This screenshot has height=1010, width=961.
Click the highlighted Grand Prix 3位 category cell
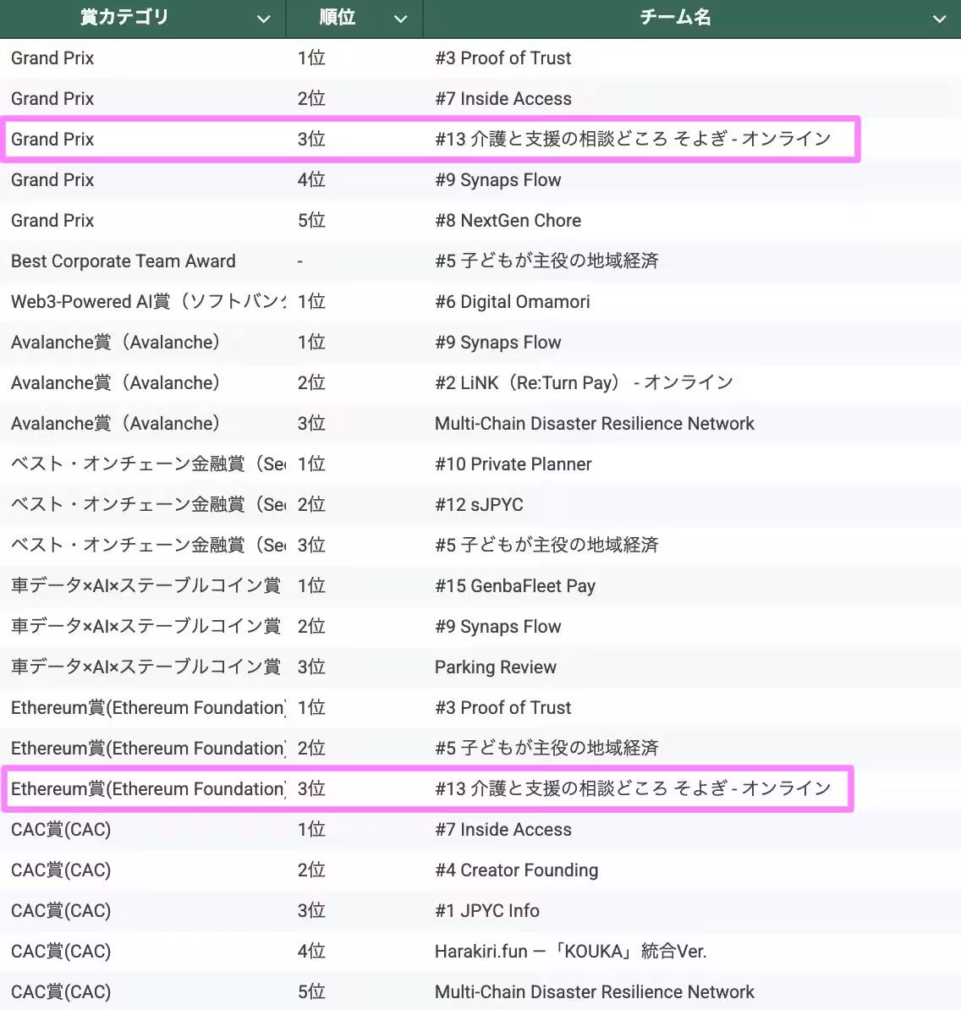pos(52,140)
